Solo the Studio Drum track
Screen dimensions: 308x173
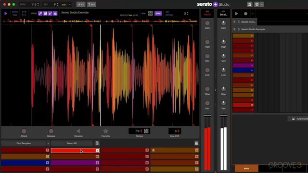click(239, 22)
